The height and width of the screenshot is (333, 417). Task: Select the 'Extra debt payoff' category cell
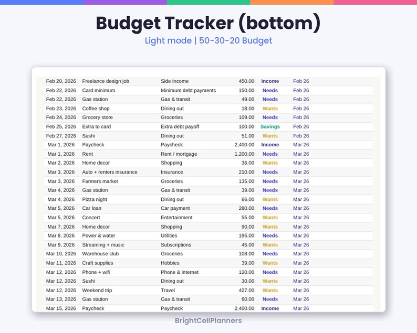pos(180,127)
